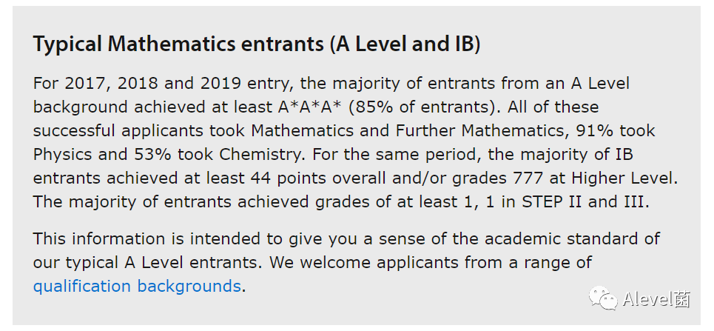
Task: Click the word Chemistry
Action: (261, 154)
